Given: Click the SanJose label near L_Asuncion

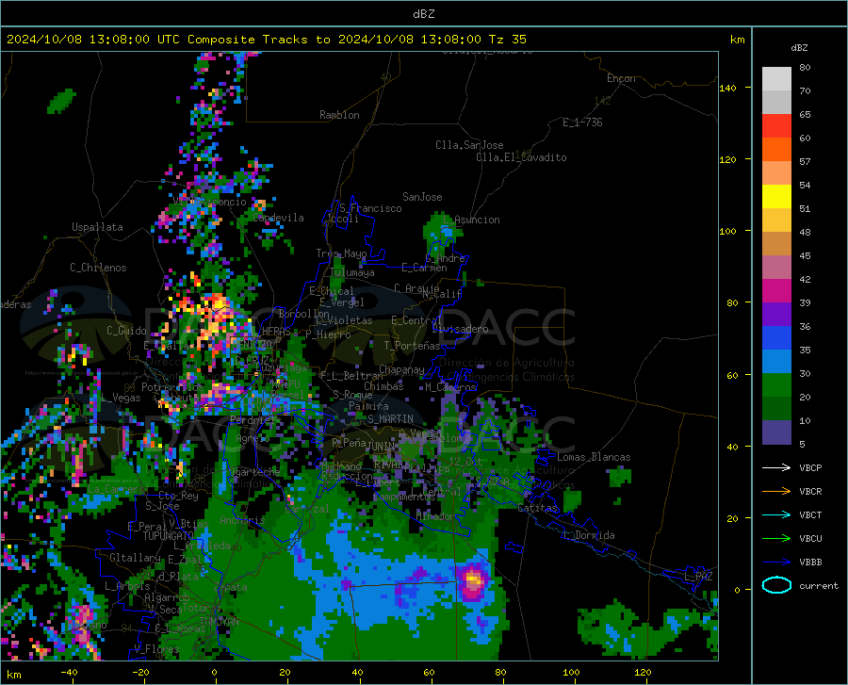Looking at the screenshot, I should pos(422,197).
